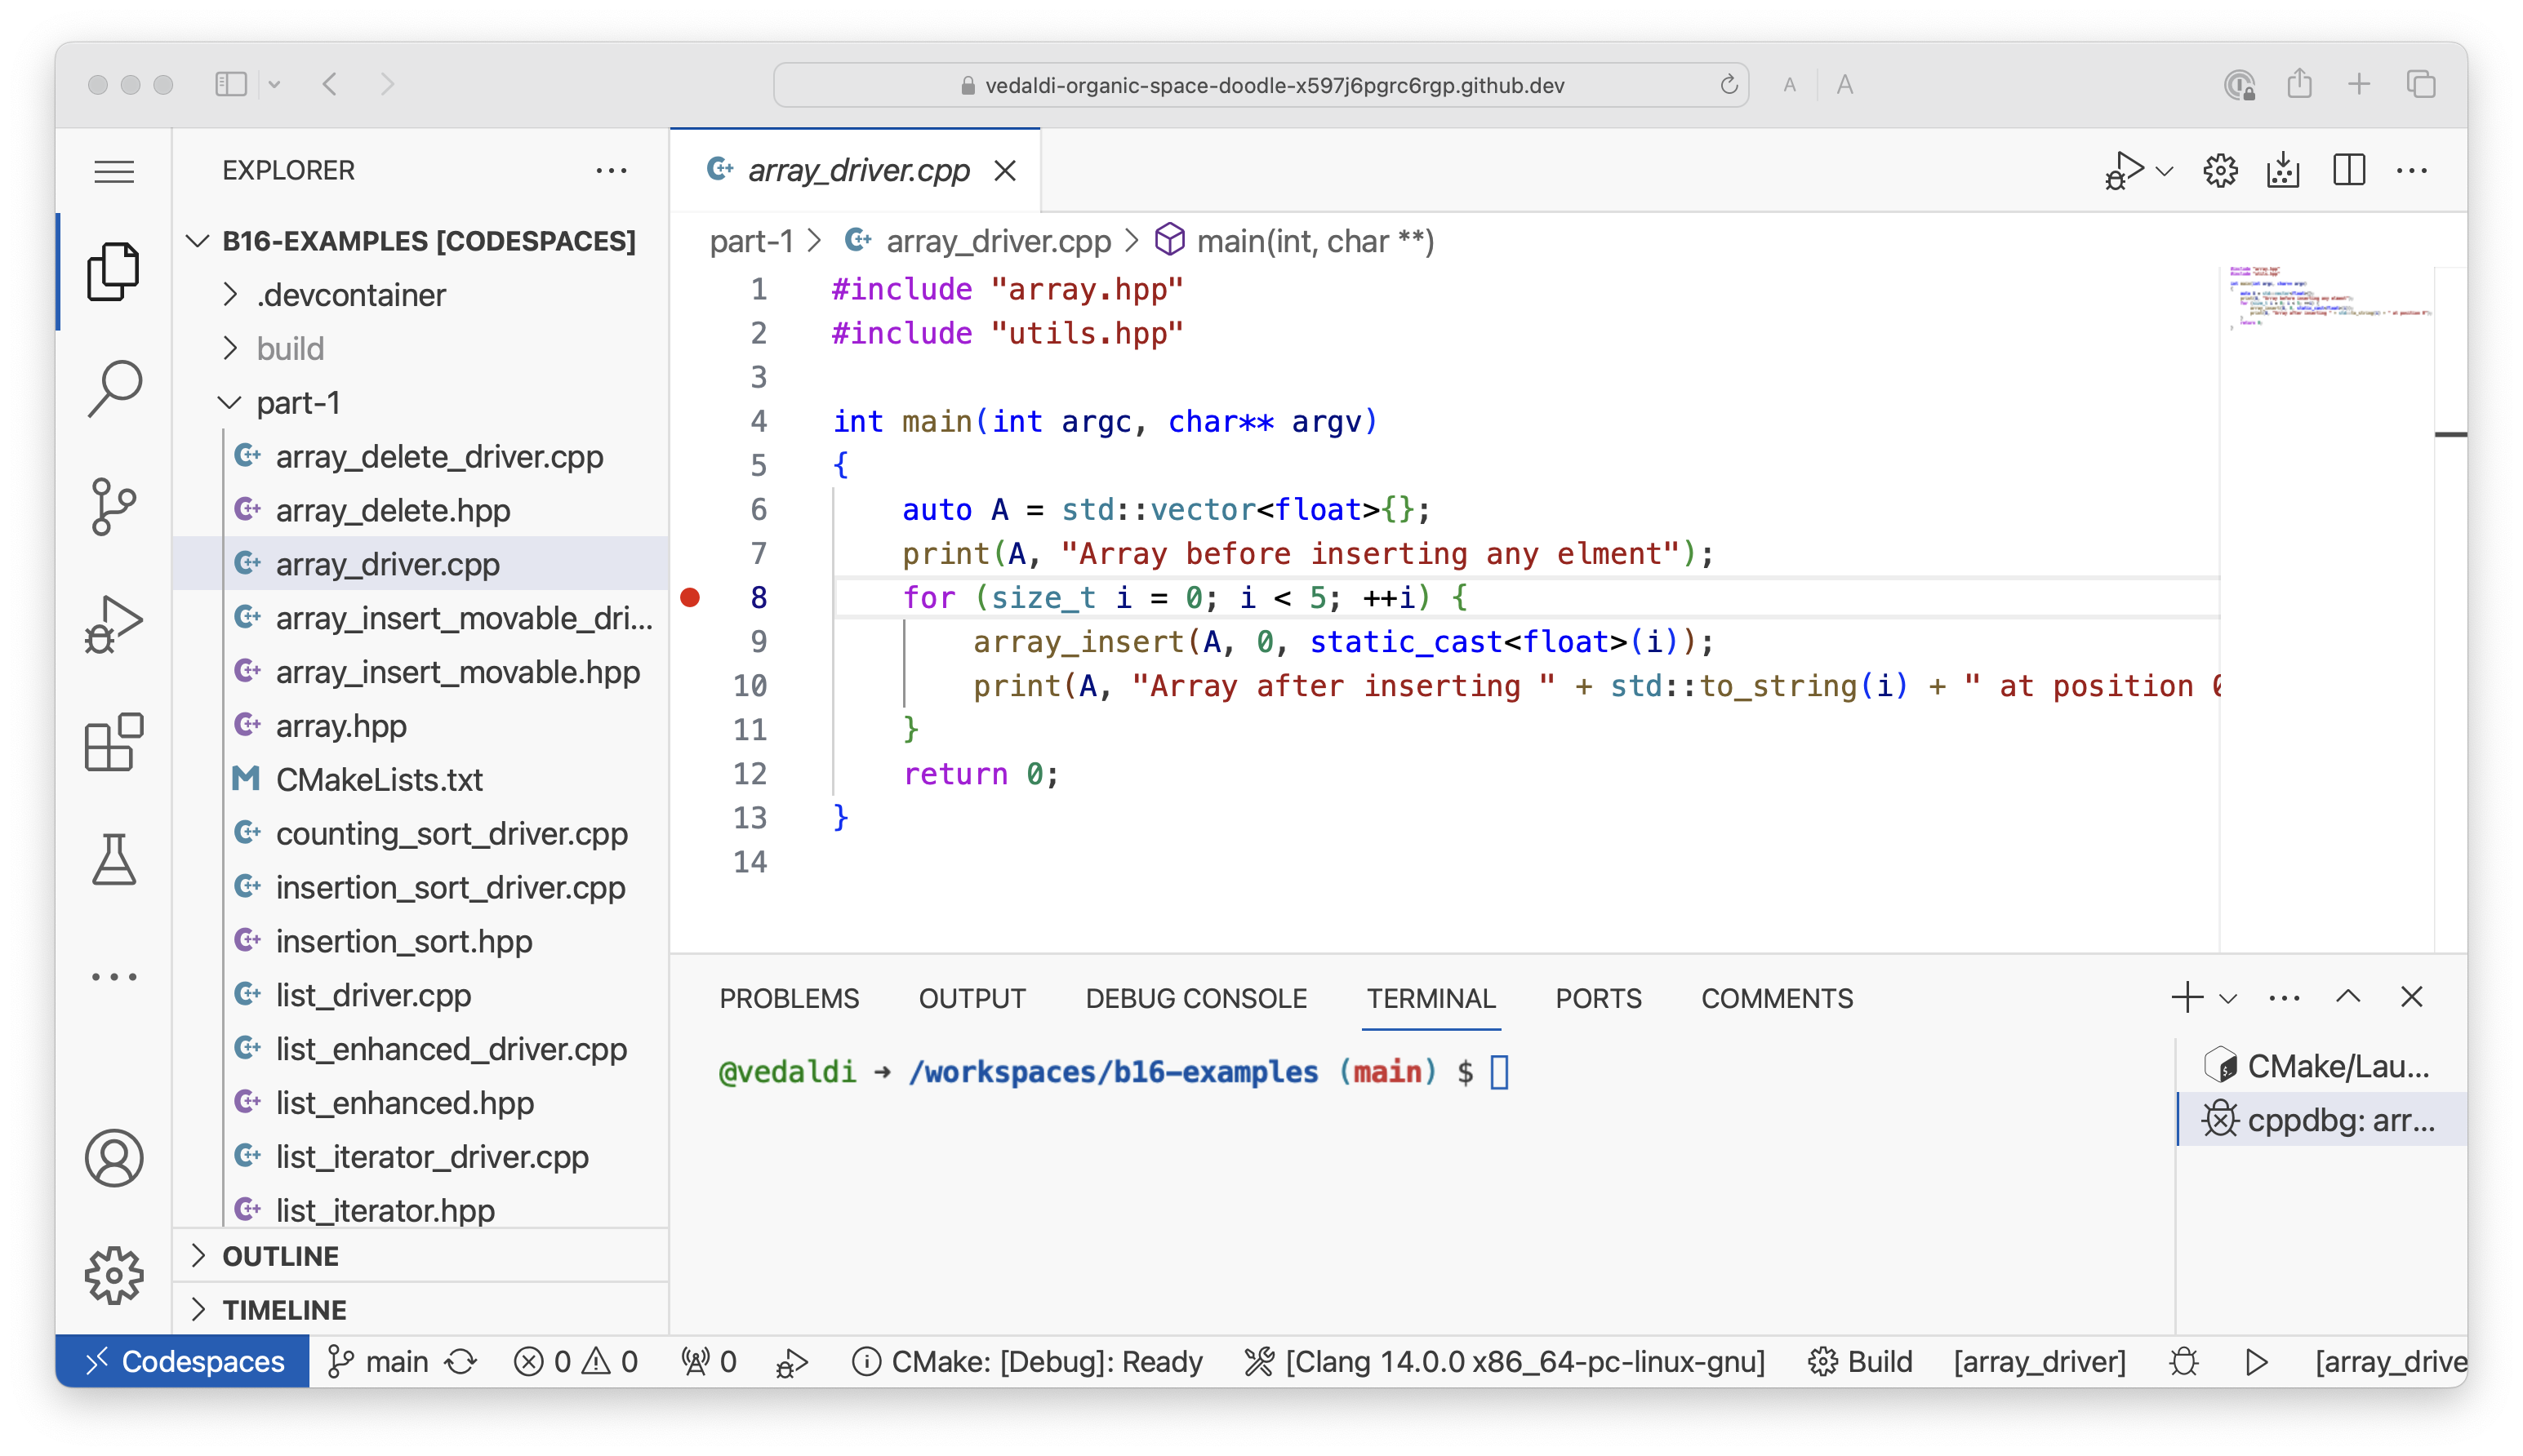The width and height of the screenshot is (2523, 1456).
Task: Open the Source Control view
Action: tap(114, 506)
